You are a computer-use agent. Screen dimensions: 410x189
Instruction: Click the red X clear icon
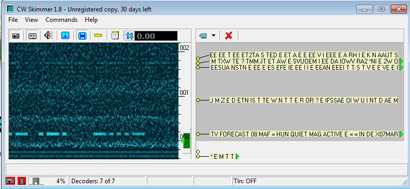pyautogui.click(x=228, y=35)
